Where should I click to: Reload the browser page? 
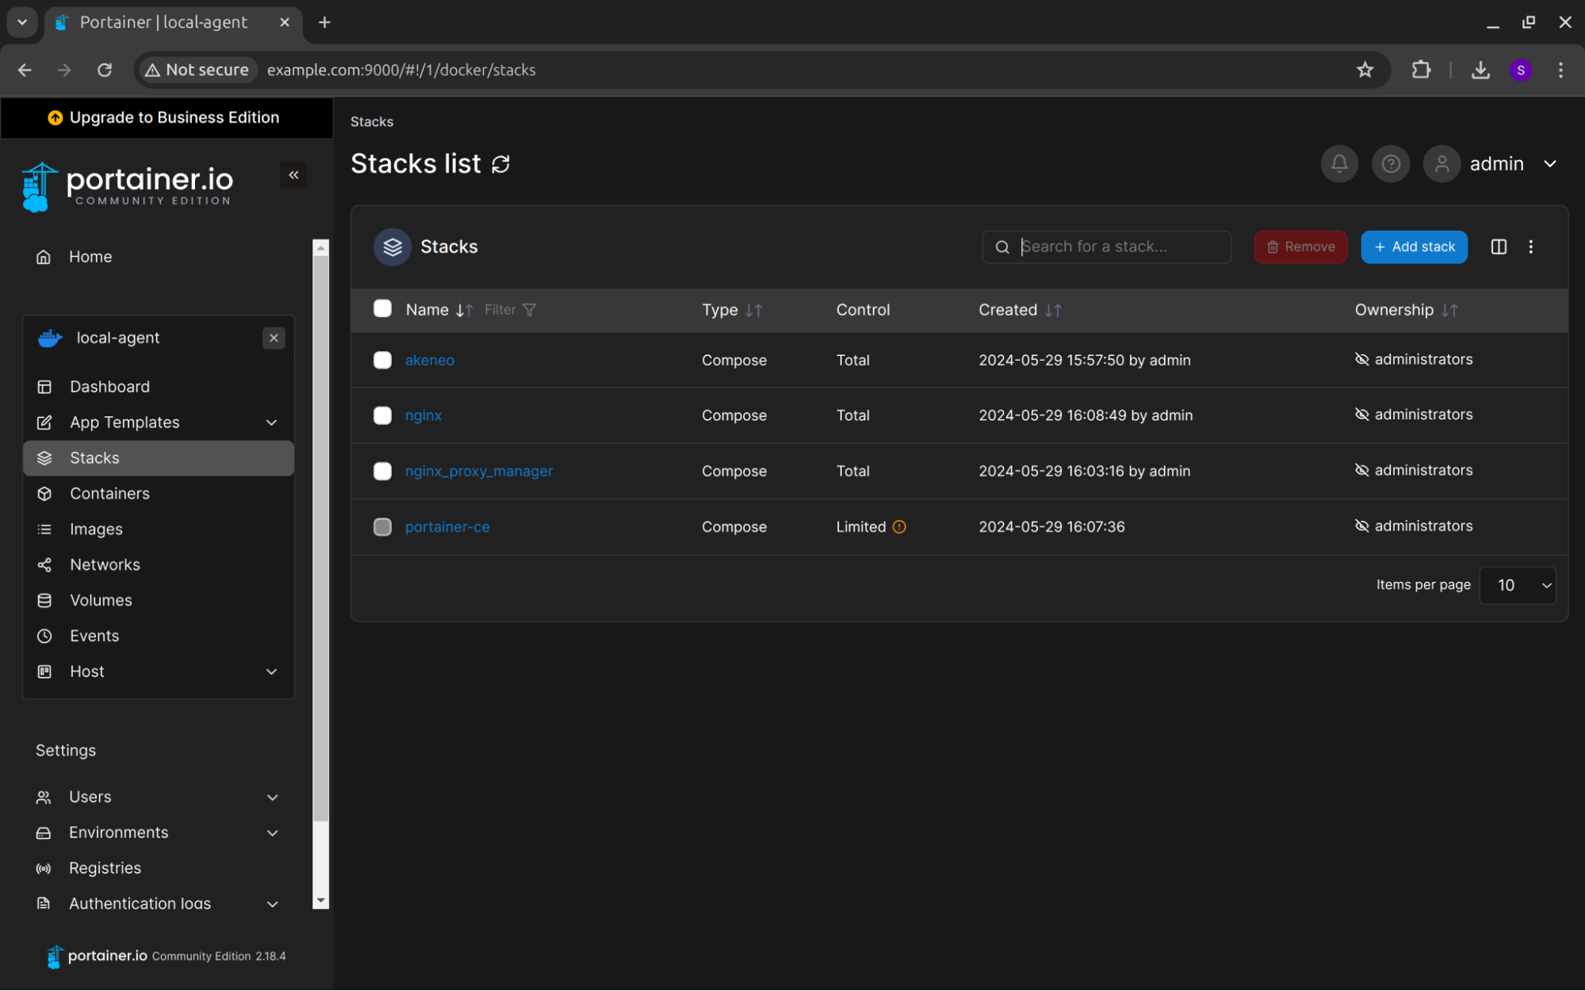[x=104, y=70]
